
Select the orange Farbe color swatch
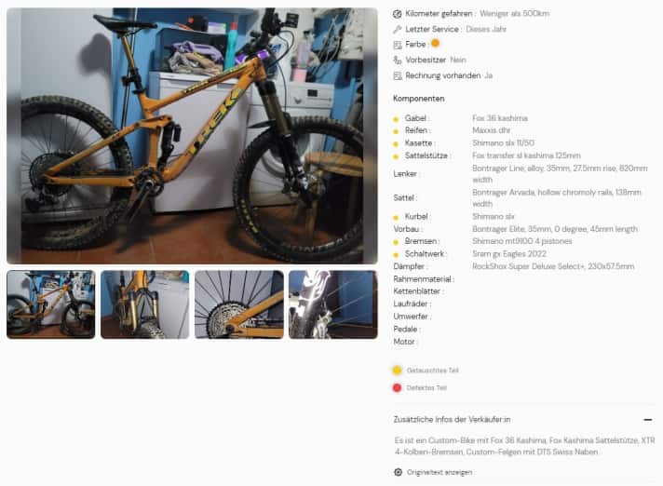tap(435, 43)
